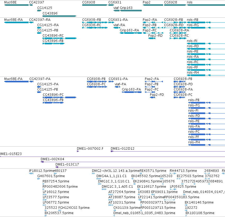The height and width of the screenshot is (217, 225).
Task: Select protein CG6928-PC label
Action: [x=183, y=95]
